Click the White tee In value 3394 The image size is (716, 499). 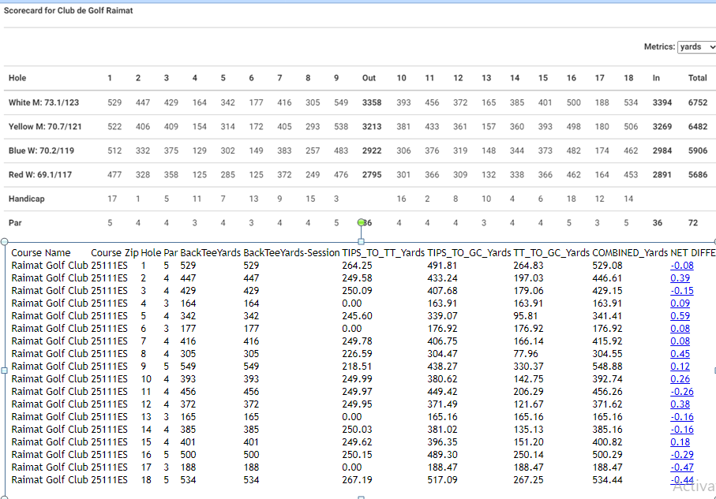(662, 102)
